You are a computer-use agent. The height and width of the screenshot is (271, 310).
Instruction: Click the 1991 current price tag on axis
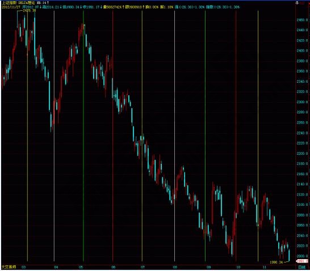point(301,261)
